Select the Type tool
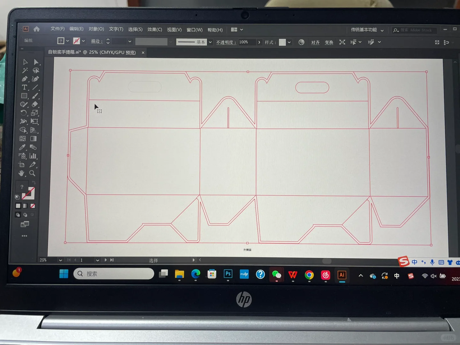The width and height of the screenshot is (460, 345). (x=24, y=87)
